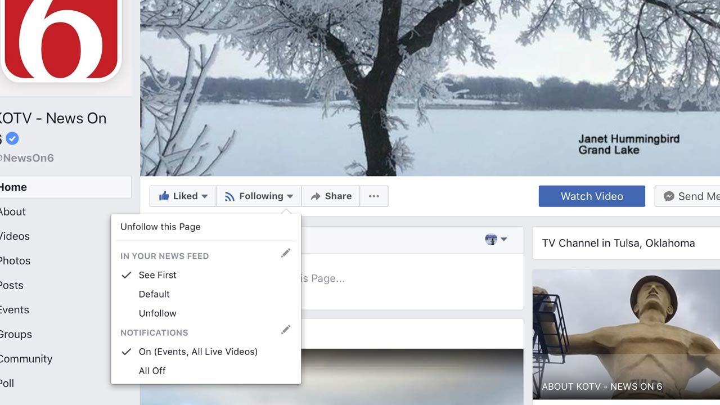The height and width of the screenshot is (405, 720).
Task: Click the pencil icon next to IN YOUR NEWS FEED
Action: coord(286,253)
